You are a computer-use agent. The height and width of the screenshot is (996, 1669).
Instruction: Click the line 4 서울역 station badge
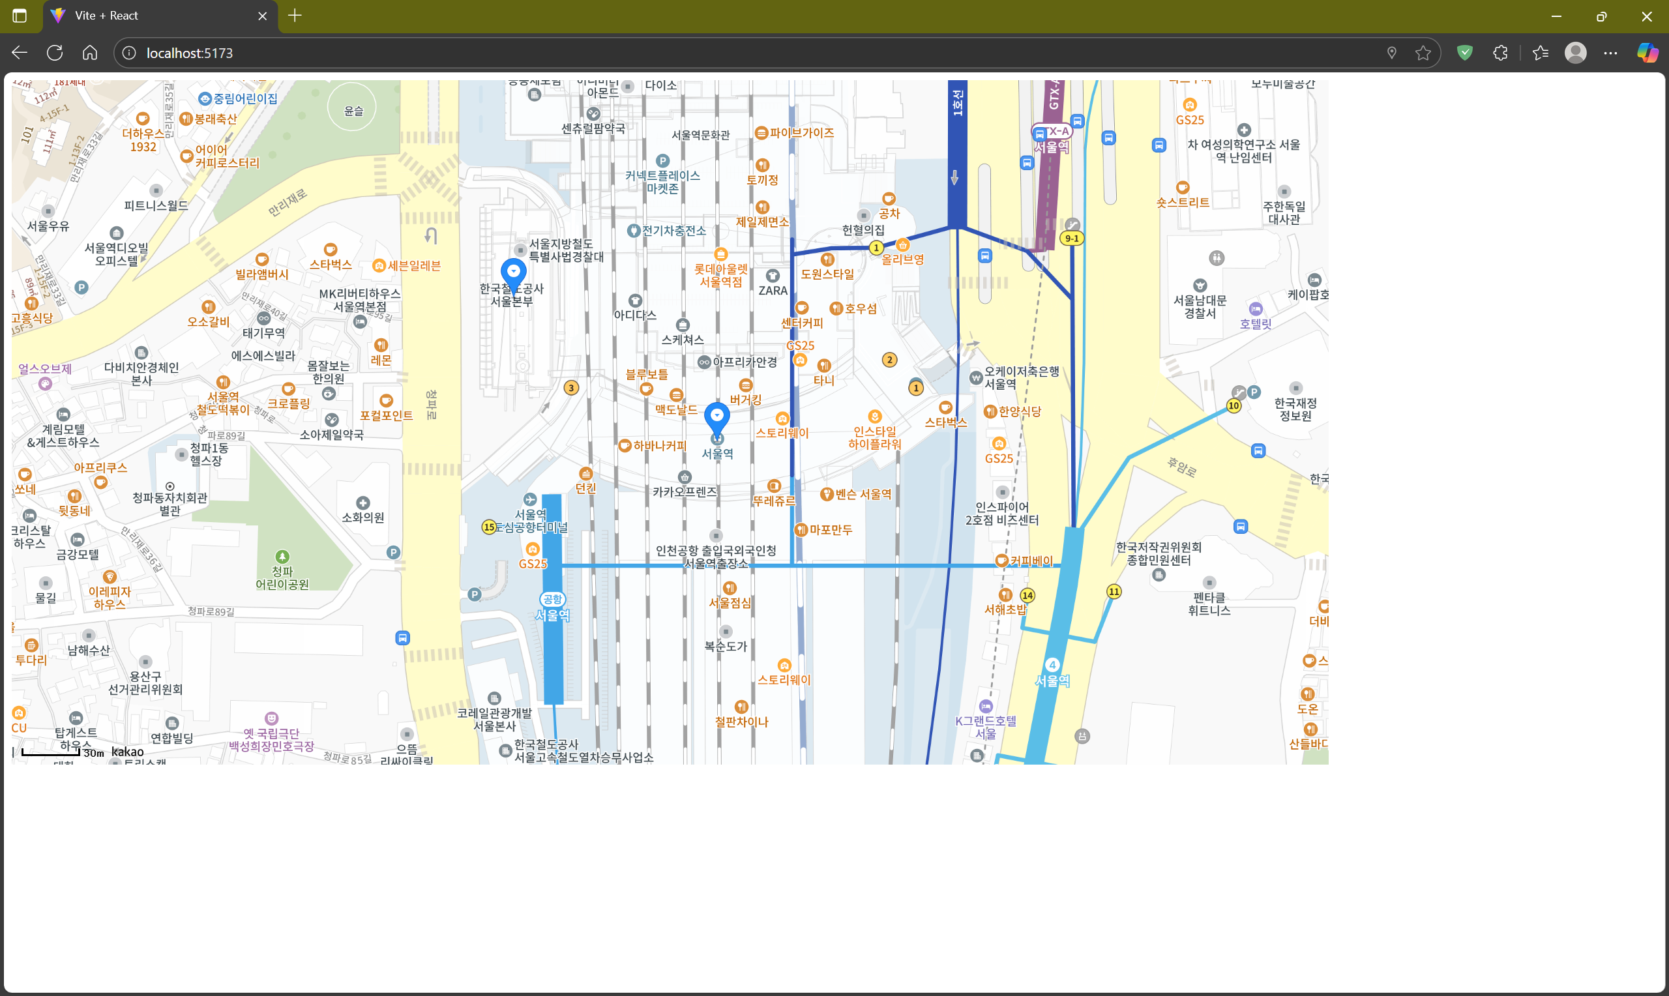tap(1052, 665)
